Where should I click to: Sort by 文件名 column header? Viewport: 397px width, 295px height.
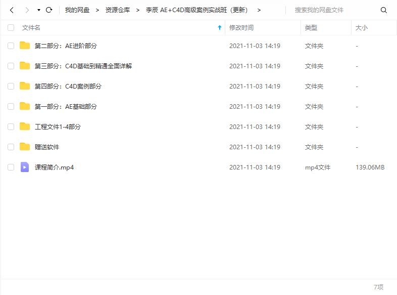tap(31, 28)
